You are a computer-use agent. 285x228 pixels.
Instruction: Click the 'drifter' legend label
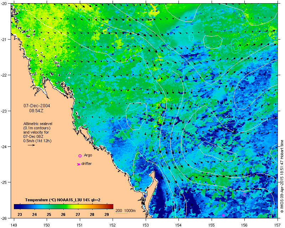pyautogui.click(x=86, y=164)
